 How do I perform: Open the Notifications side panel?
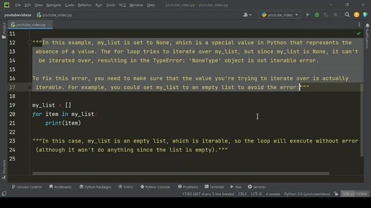(x=367, y=35)
